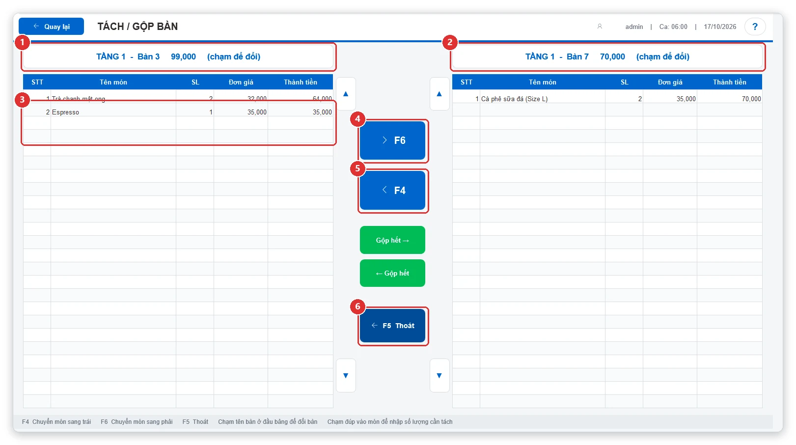This screenshot has width=796, height=445.
Task: Click the Chạm tên bàn ở đầu bảng hint
Action: pos(268,421)
